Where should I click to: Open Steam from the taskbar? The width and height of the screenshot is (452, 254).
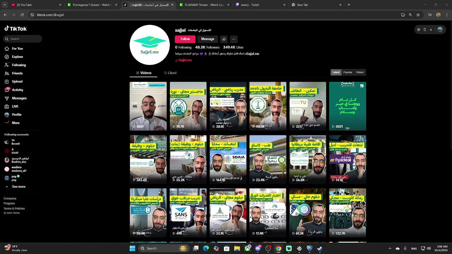[x=320, y=248]
